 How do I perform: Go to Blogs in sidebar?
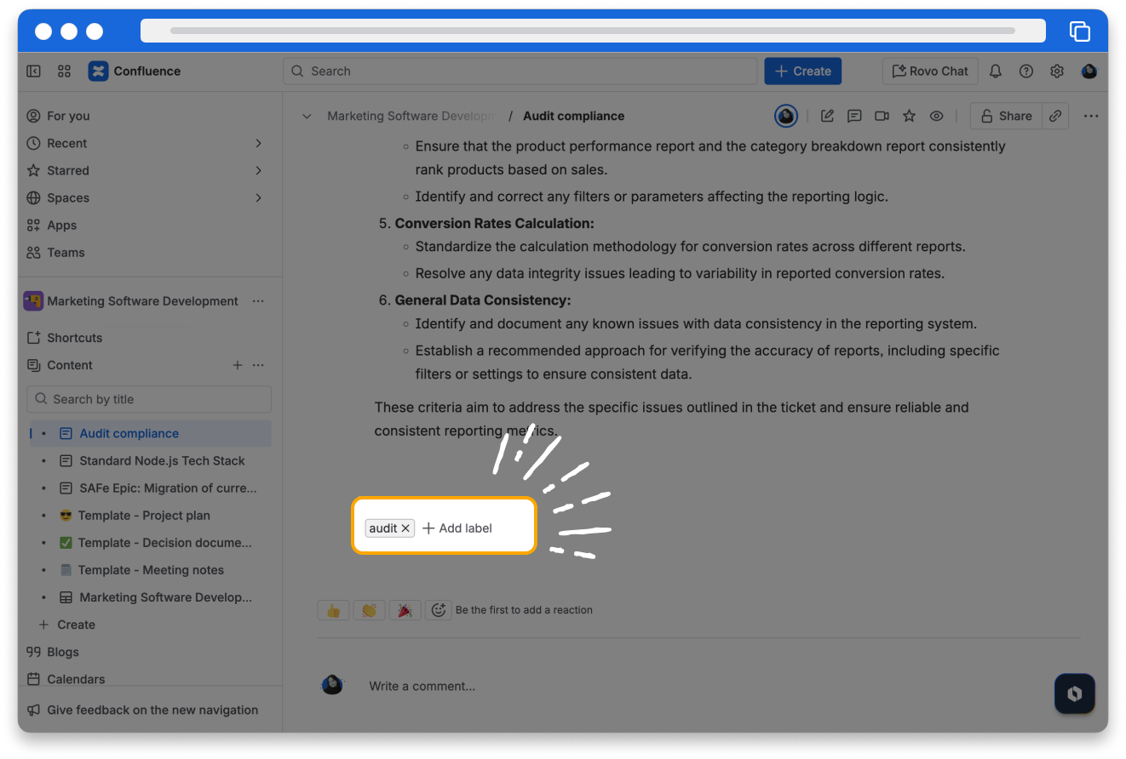point(62,652)
